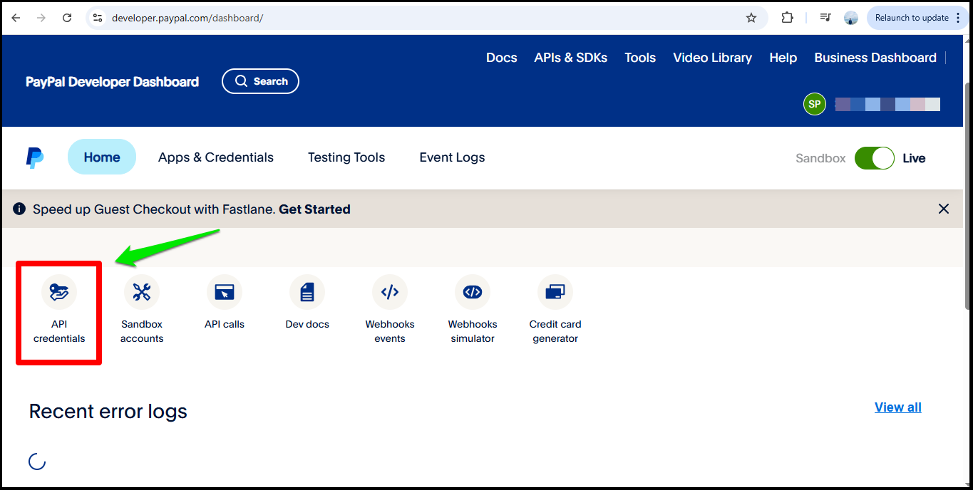Switch to the Apps & Credentials tab
Viewport: 973px width, 490px height.
(x=216, y=157)
